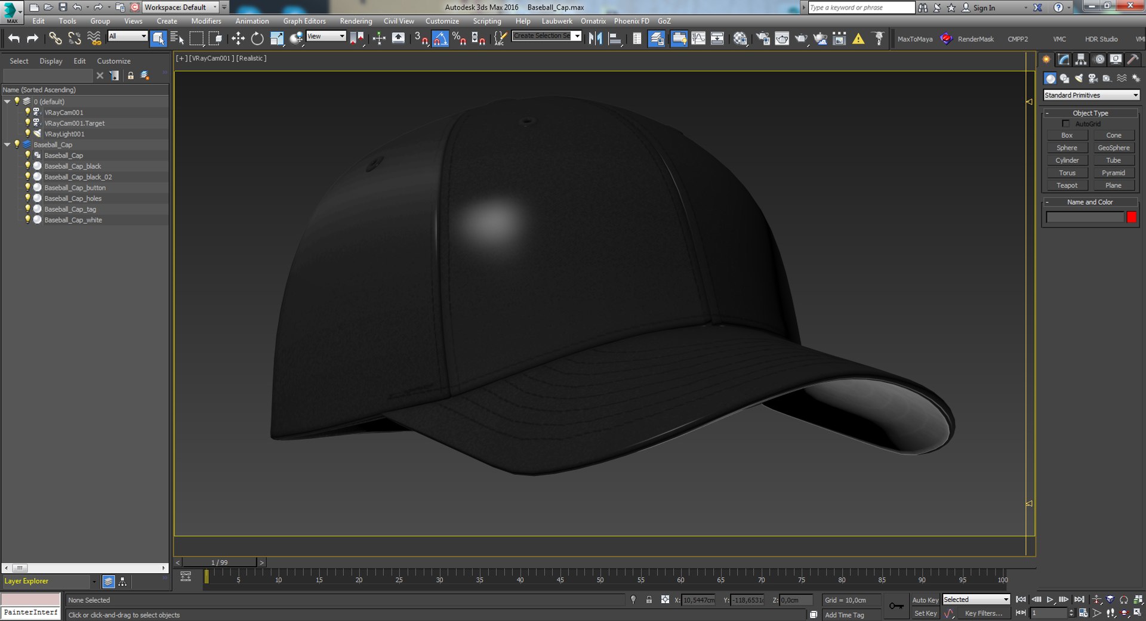Open Key Filters dialog
1146x621 pixels.
tap(983, 613)
